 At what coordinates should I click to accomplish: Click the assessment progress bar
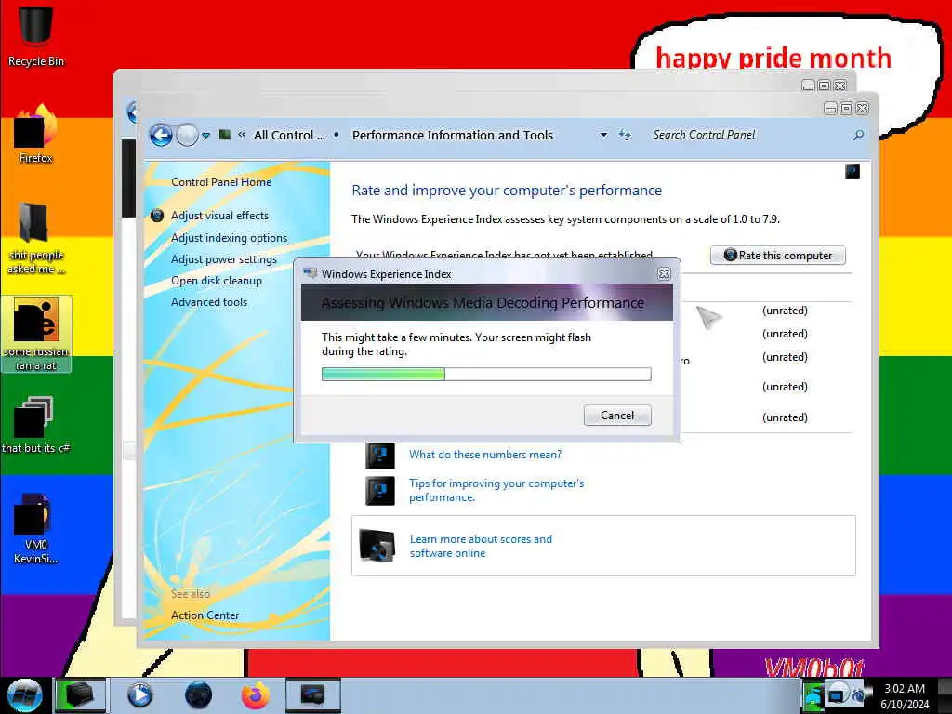pos(486,374)
